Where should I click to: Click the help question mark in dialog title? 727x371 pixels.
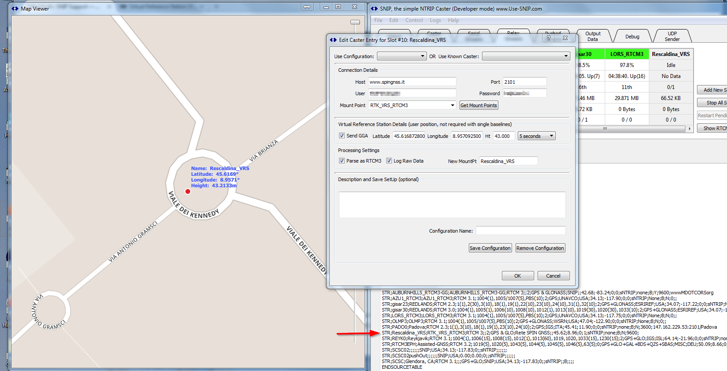click(x=549, y=38)
